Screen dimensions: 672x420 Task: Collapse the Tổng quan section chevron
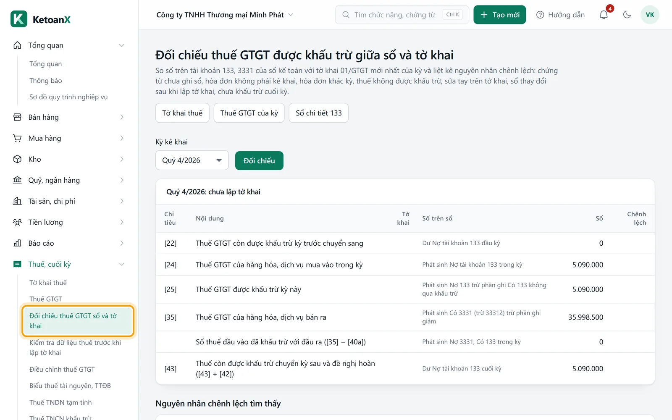point(122,45)
